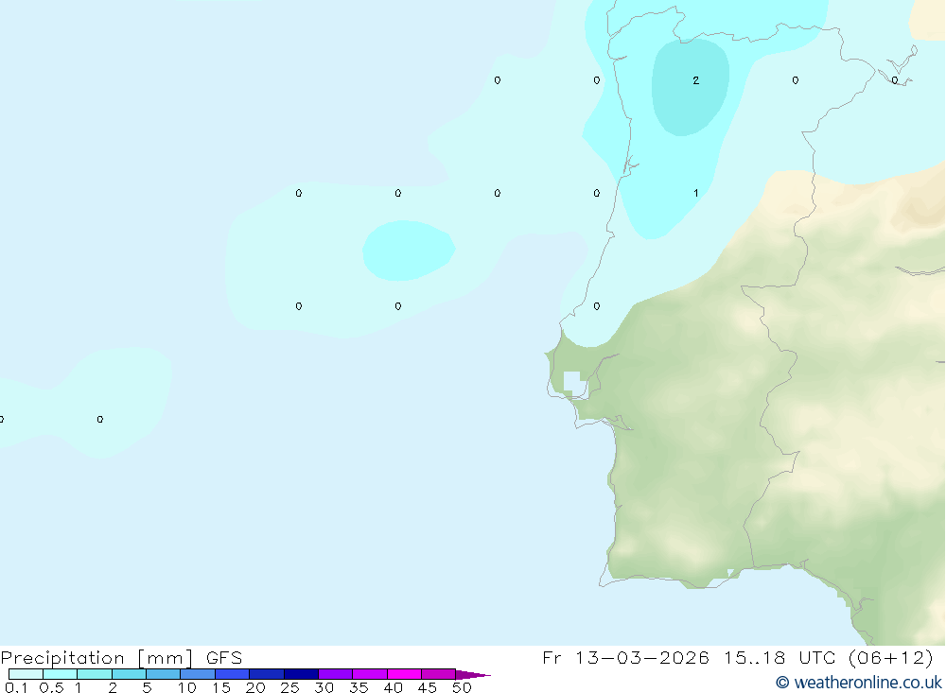This screenshot has width=946, height=693.
Task: Click the 25–30 mm legend color swatch
Action: [x=301, y=674]
